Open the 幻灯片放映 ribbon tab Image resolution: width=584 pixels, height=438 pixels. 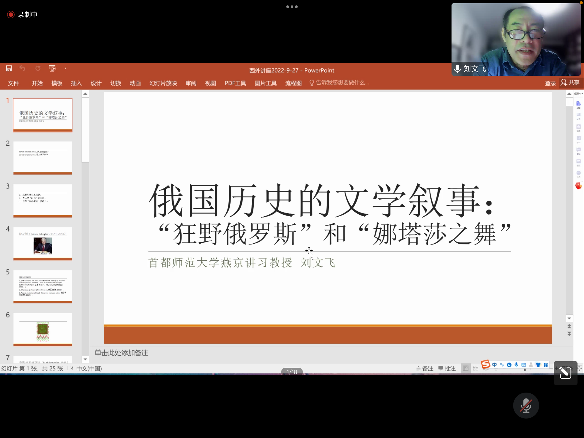163,83
